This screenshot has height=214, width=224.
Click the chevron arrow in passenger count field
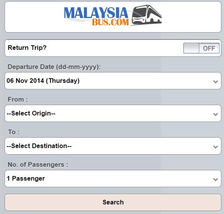point(216,179)
